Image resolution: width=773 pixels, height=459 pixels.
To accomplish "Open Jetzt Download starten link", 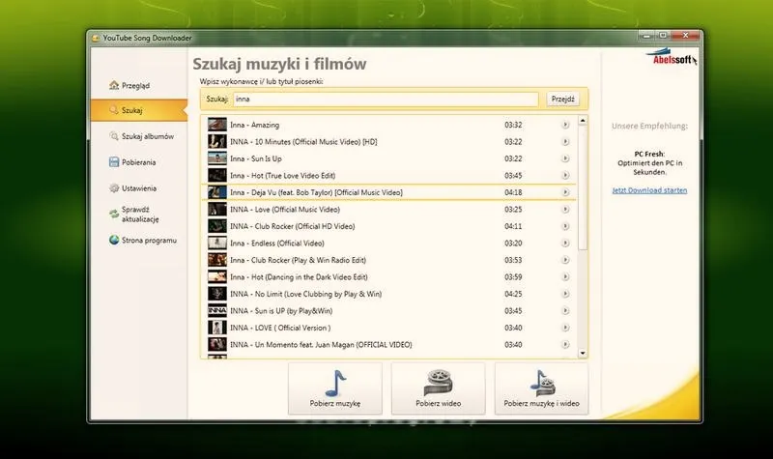I will tap(649, 190).
